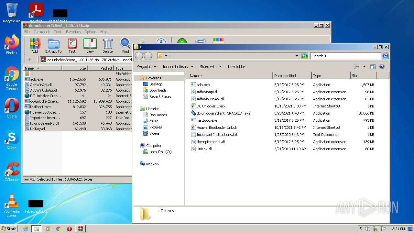Open Share with dropdown
Screen dimensions: 414x233
point(211,67)
